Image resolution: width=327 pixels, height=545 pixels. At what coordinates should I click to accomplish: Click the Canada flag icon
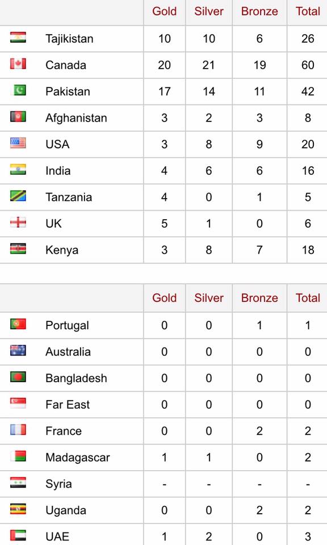[18, 64]
